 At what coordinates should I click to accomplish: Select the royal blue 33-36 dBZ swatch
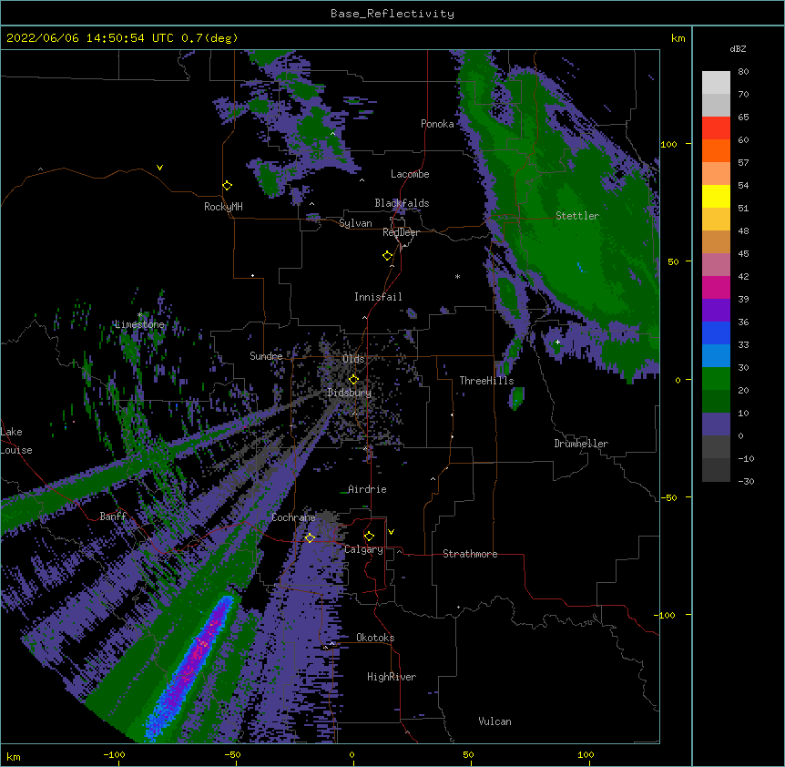pyautogui.click(x=716, y=332)
